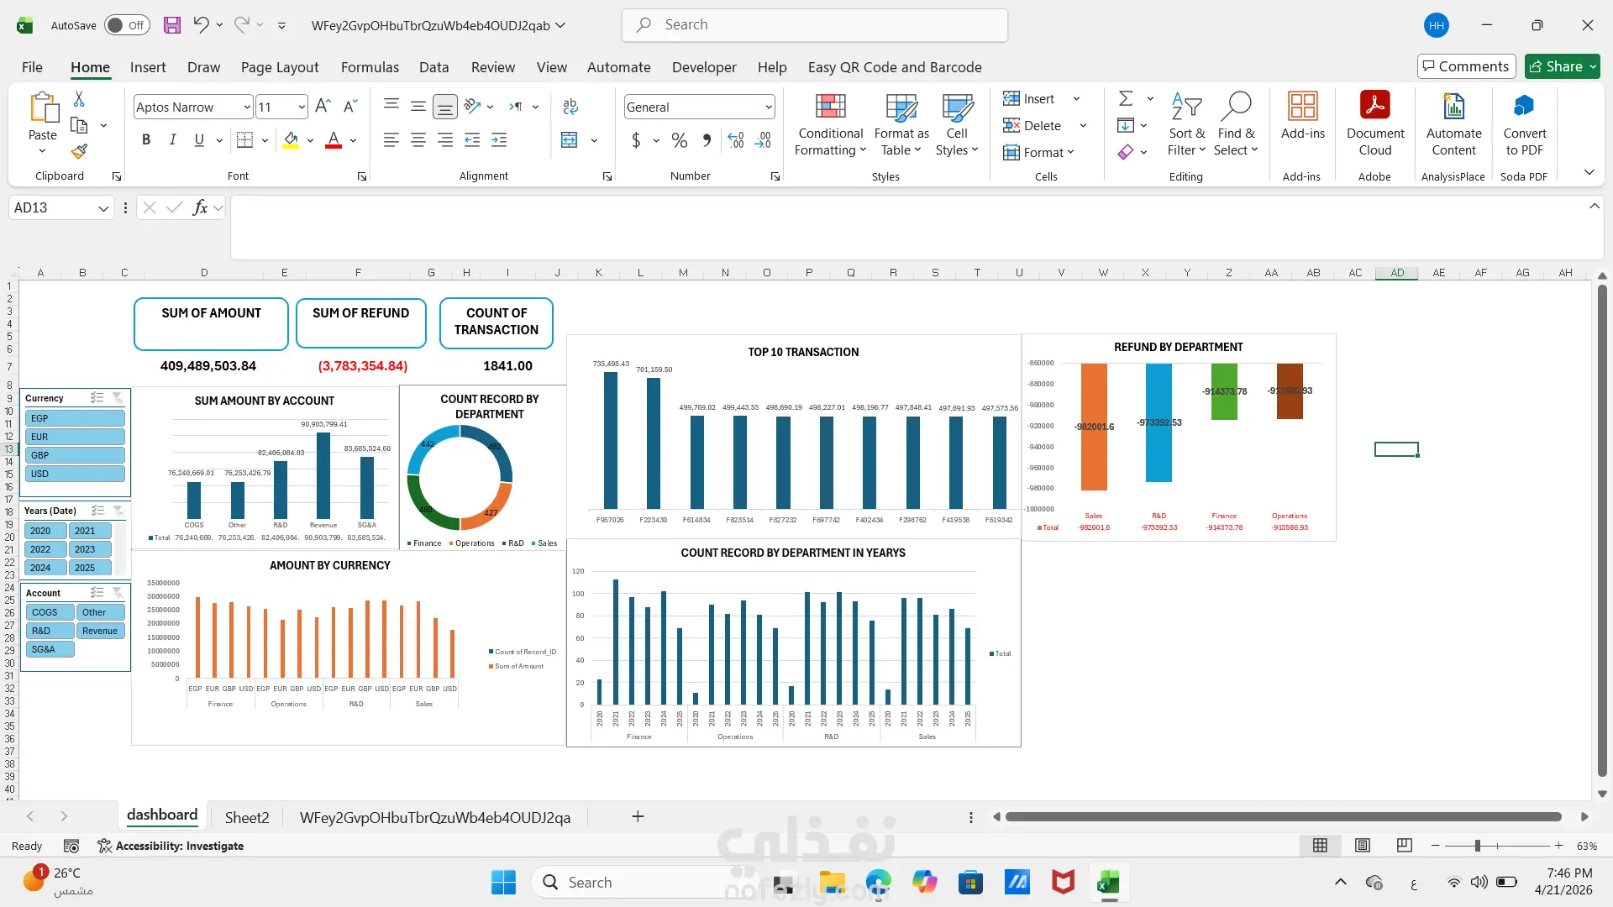Open the Developer ribbon tab

704,67
